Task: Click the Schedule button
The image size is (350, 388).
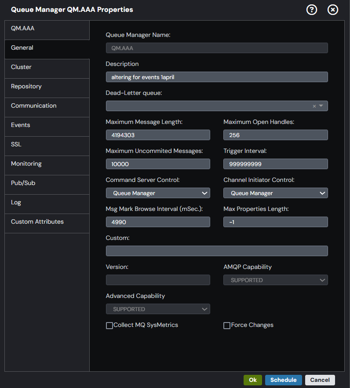Action: (x=284, y=380)
